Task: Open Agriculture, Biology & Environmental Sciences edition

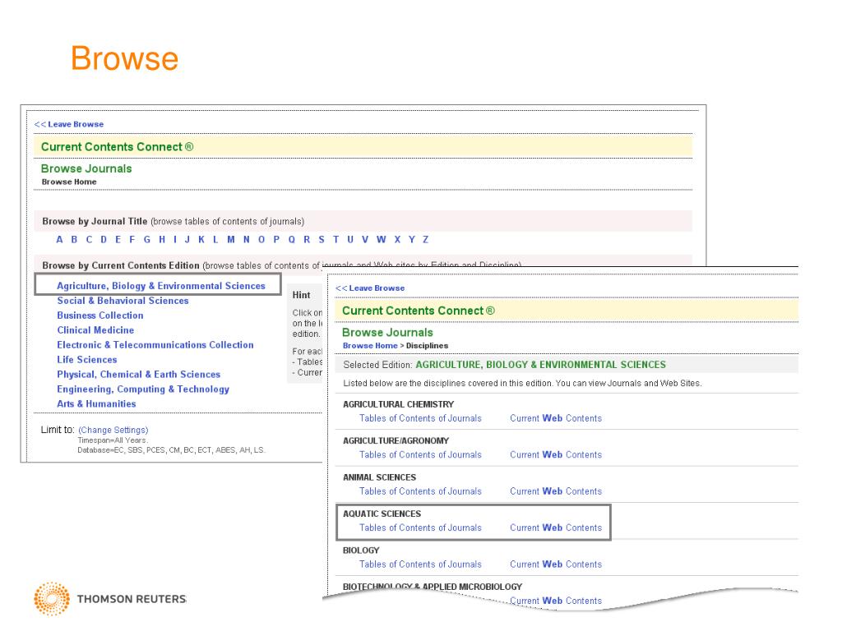Action: click(161, 286)
